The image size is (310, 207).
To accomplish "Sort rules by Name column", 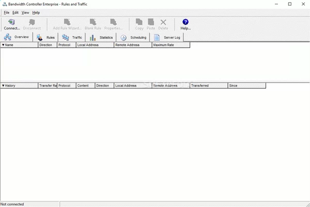I will (19, 45).
